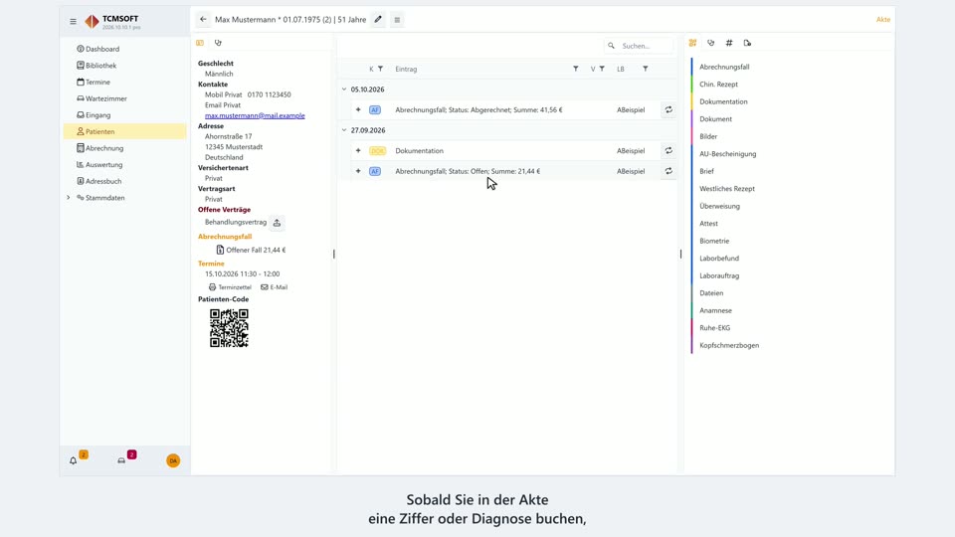The image size is (955, 537).
Task: Open the patient header menu icon
Action: 397,20
